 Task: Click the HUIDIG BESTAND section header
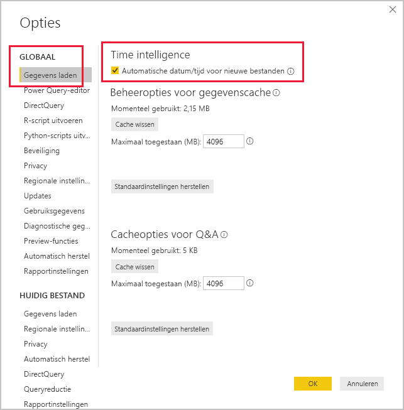point(52,296)
